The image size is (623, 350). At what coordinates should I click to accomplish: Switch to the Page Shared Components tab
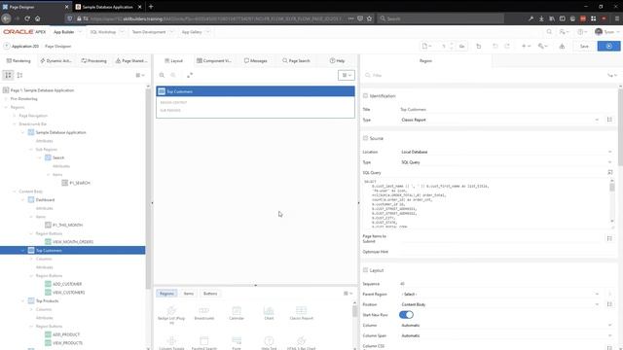(131, 60)
